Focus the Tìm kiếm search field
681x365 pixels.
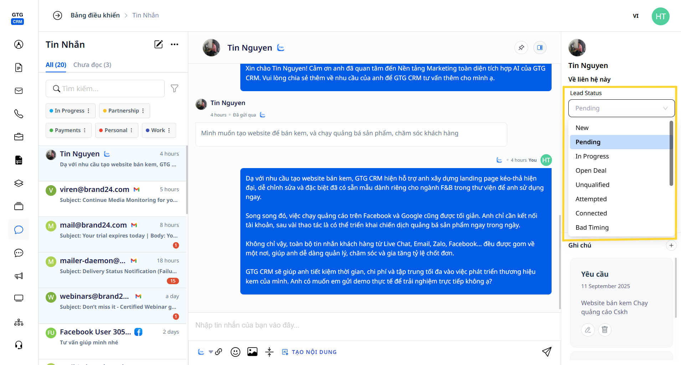[109, 89]
